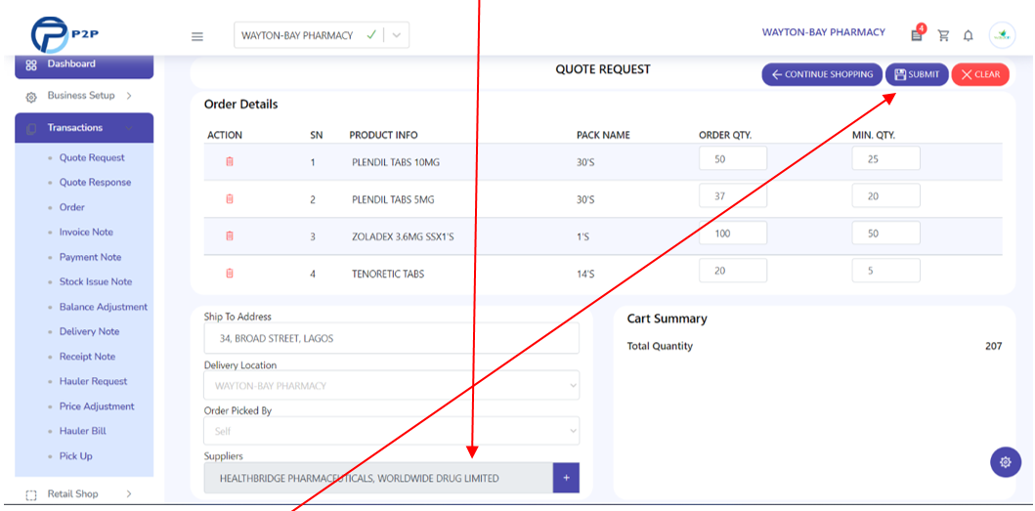Click the Retail Shop icon
1035x511 pixels.
point(31,495)
